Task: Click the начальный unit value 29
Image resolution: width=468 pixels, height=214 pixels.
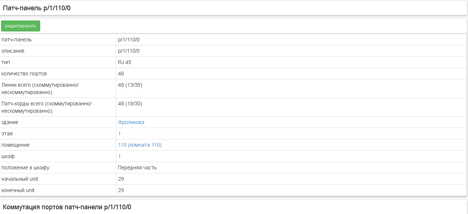Action: click(121, 179)
